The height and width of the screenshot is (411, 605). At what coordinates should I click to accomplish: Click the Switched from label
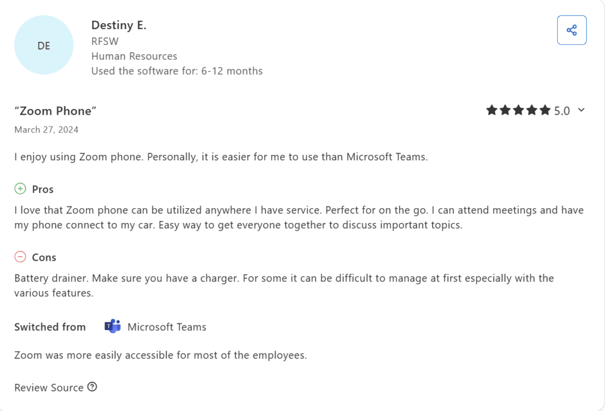click(x=50, y=327)
